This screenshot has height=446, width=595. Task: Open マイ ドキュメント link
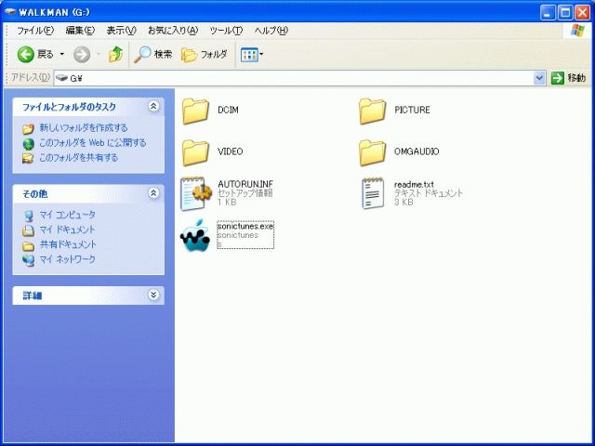coord(67,230)
